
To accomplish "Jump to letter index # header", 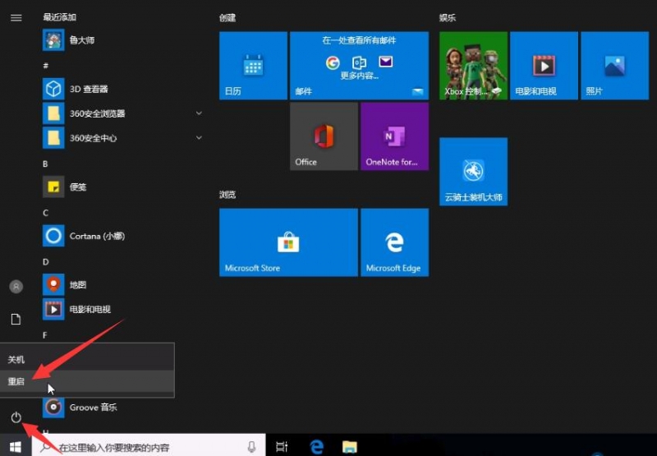I will point(46,66).
